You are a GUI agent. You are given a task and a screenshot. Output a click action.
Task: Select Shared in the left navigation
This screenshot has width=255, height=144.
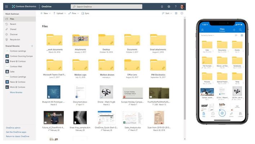point(19,29)
